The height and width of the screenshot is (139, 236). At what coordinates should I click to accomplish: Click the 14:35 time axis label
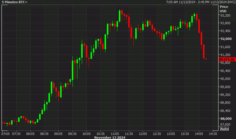[213, 134]
